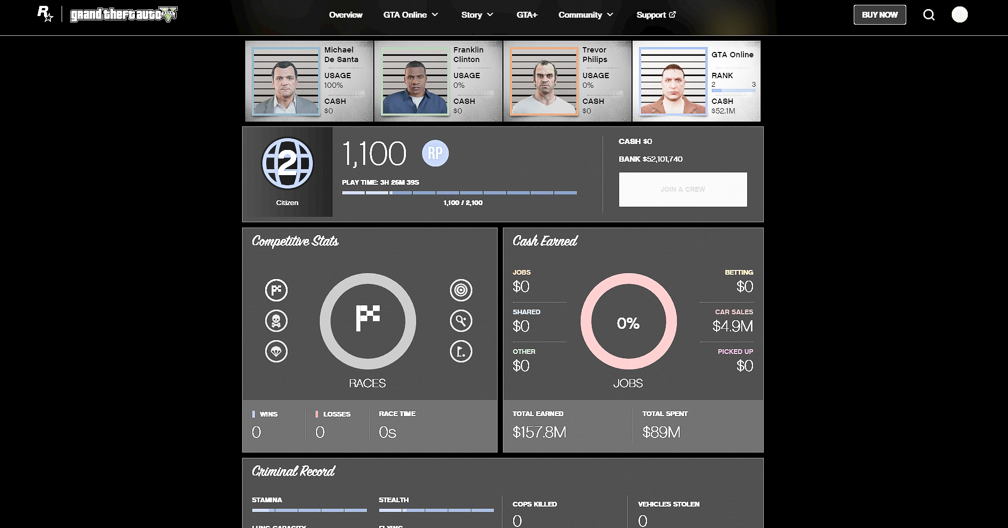Expand the Community menu chevron
Screen dimensions: 1008x528
[x=610, y=14]
